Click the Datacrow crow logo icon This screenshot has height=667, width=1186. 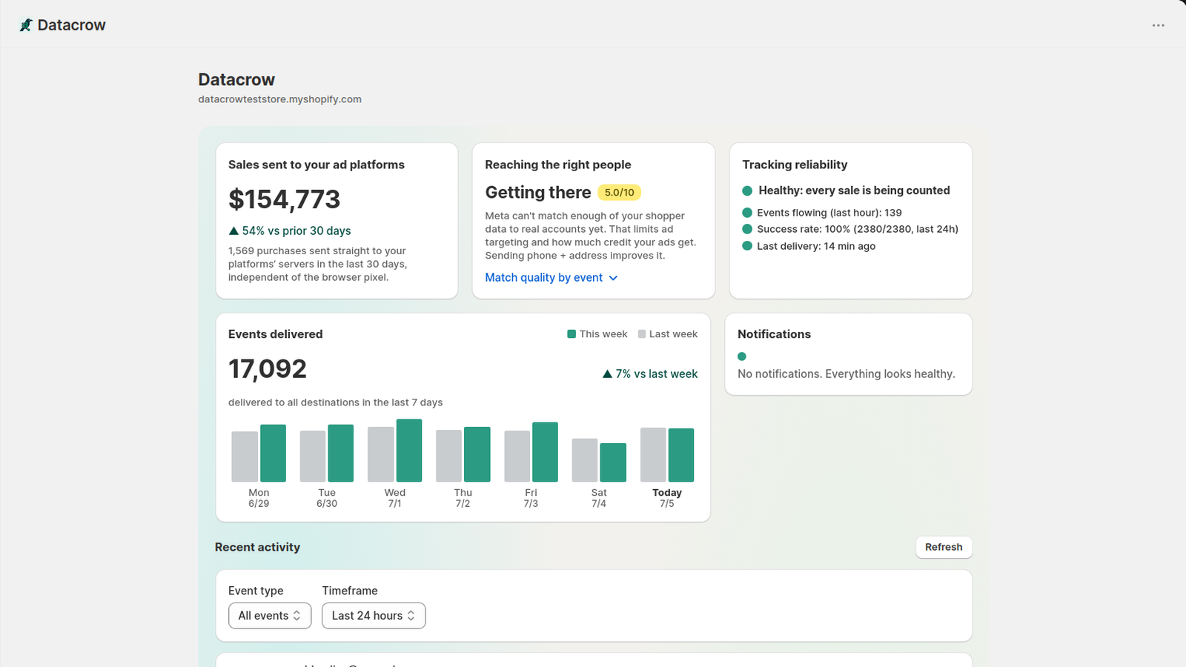tap(26, 25)
